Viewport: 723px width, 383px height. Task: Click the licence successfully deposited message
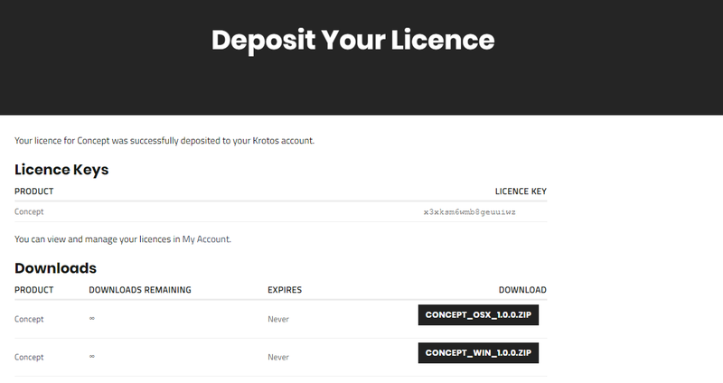[164, 141]
